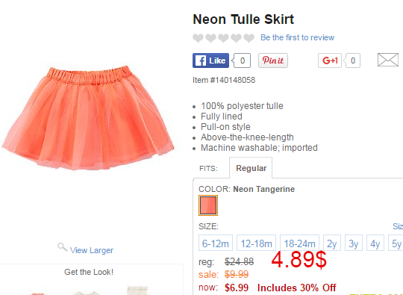Screen dimensions: 403x295
Task: Click the magnifier icon beside View Larger
Action: tap(62, 247)
